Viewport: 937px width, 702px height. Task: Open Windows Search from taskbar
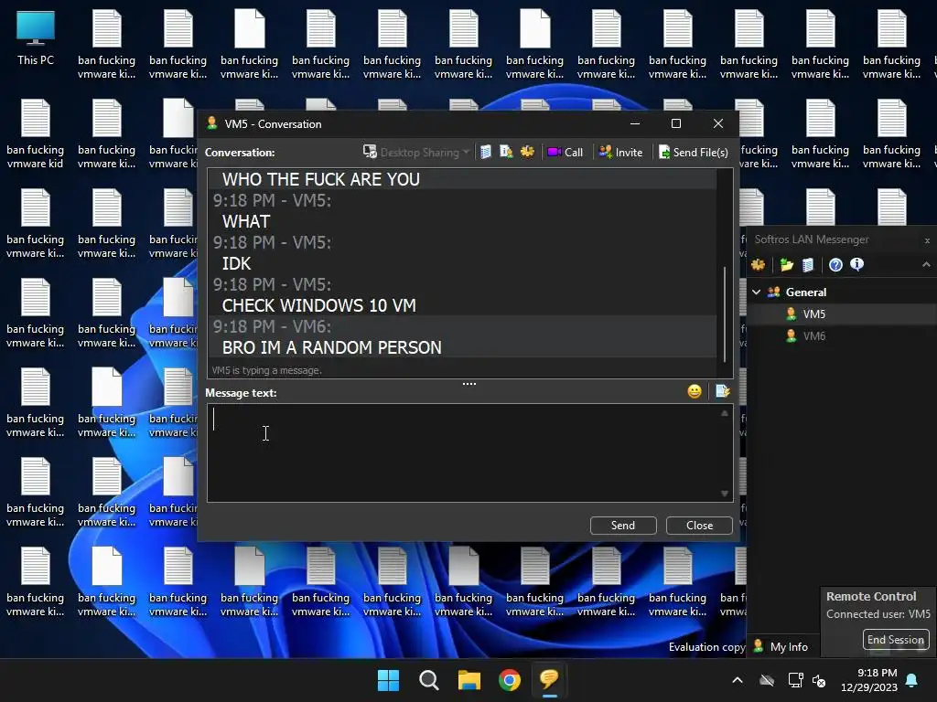click(x=428, y=680)
